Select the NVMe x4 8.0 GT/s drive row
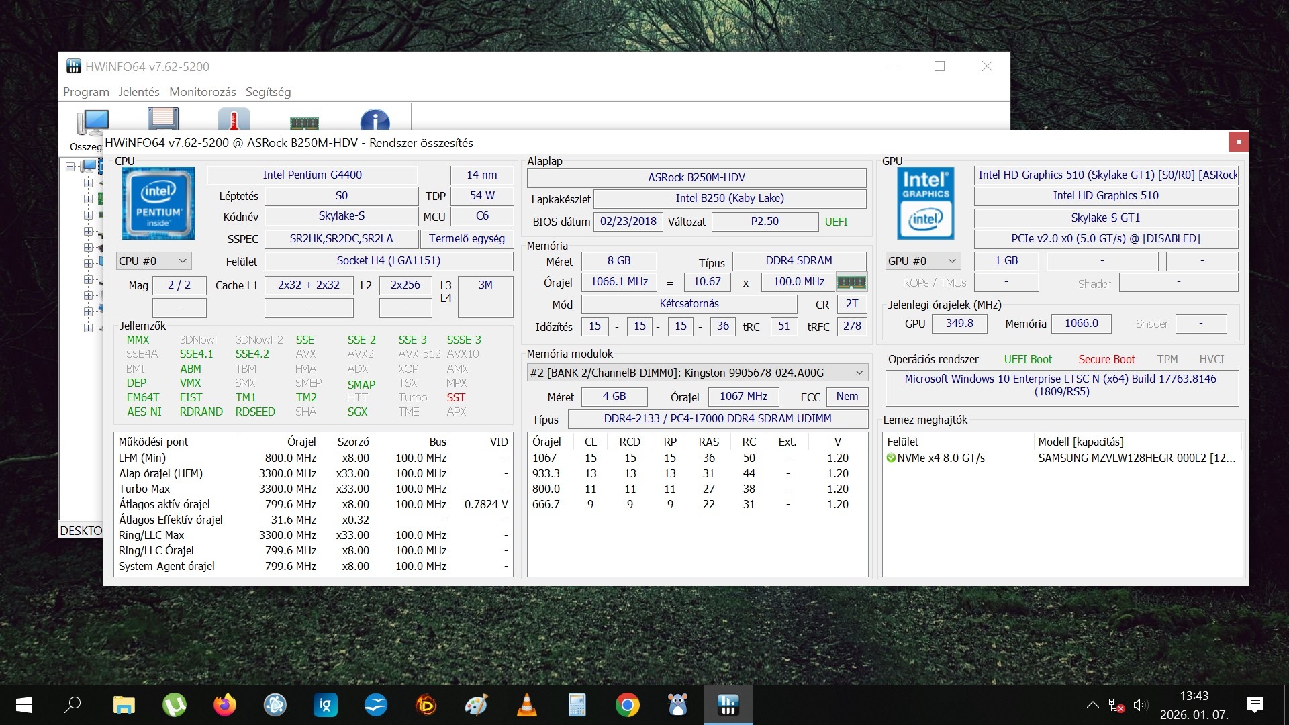This screenshot has height=725, width=1289. [x=941, y=458]
